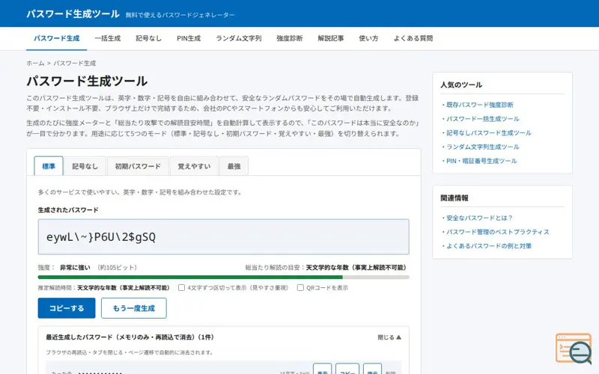Screen dimensions: 599x374
Task: Open パスワード生成 in top navigation
Action: 57,38
